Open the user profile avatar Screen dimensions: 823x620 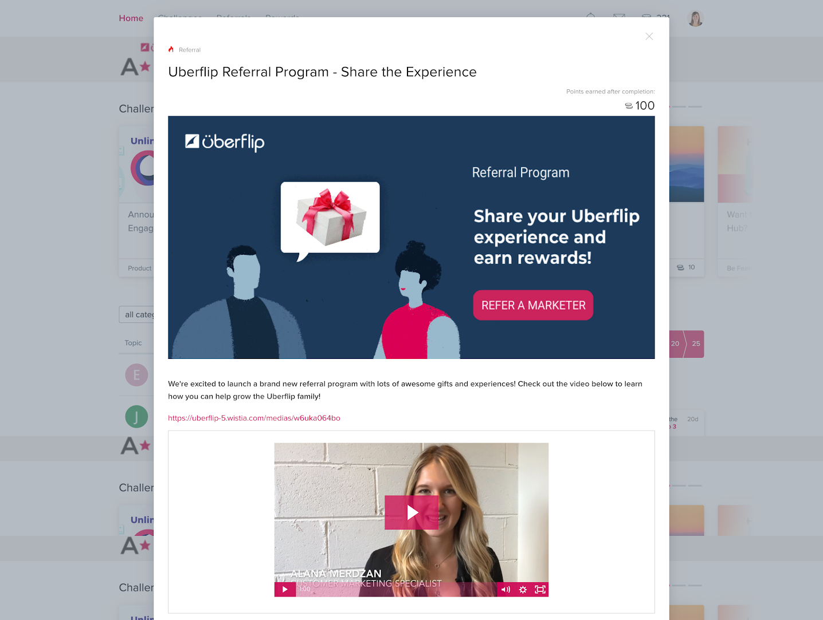(x=695, y=18)
